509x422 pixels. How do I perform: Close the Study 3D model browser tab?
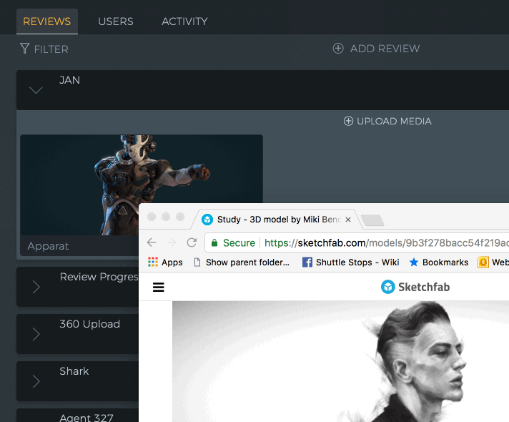point(348,220)
